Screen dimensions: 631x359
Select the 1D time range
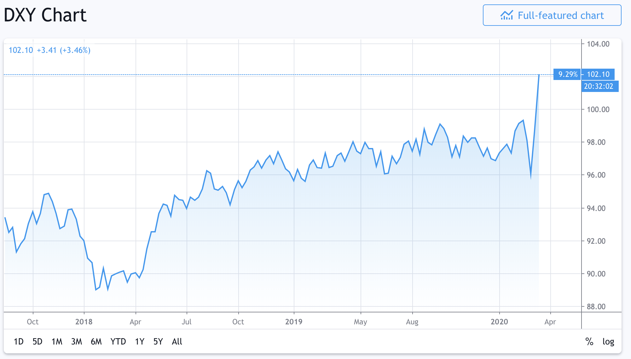(x=19, y=341)
